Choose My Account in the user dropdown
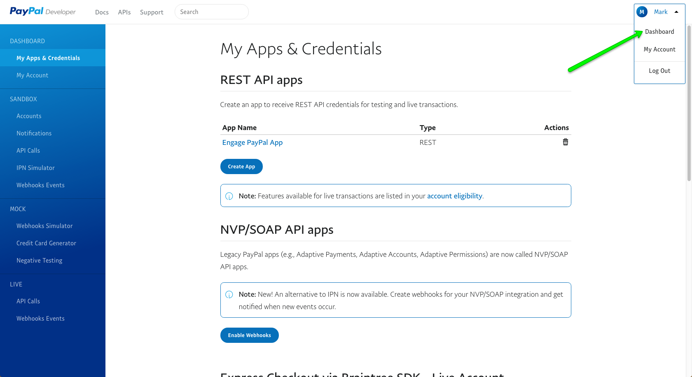This screenshot has width=692, height=377. click(659, 49)
